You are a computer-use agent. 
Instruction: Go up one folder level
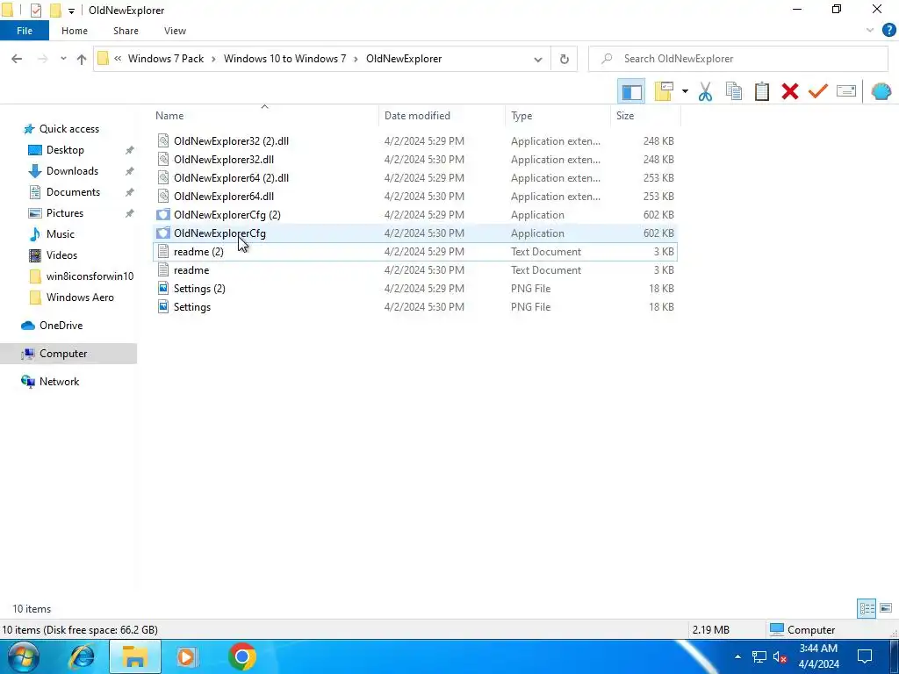(x=82, y=59)
